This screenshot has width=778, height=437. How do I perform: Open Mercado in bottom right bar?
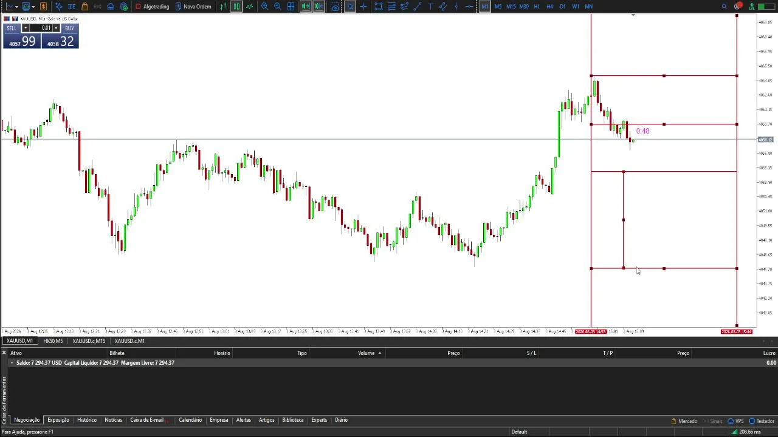(684, 421)
